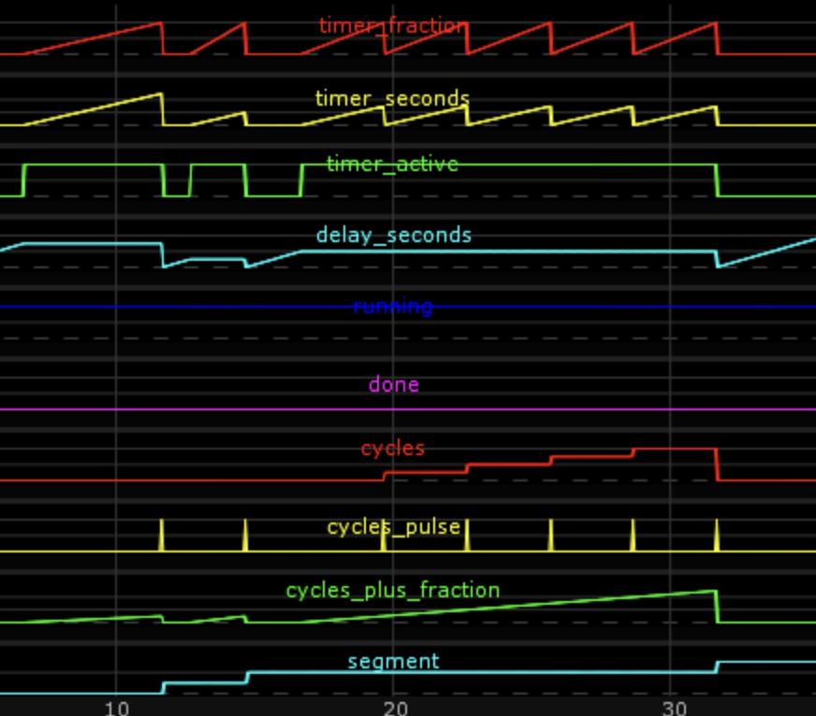Select the done signal label
This screenshot has width=816, height=716.
[x=393, y=383]
